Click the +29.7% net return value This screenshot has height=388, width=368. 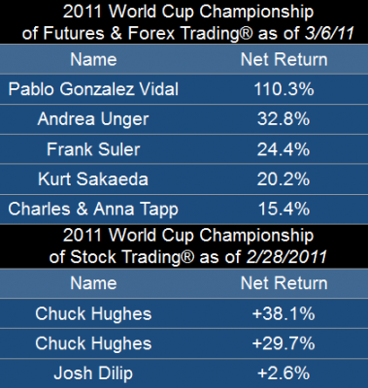tap(284, 343)
